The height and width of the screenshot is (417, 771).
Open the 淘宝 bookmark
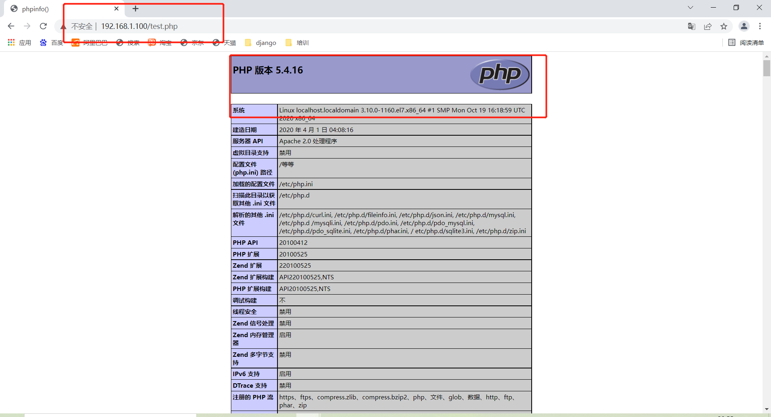(x=160, y=43)
